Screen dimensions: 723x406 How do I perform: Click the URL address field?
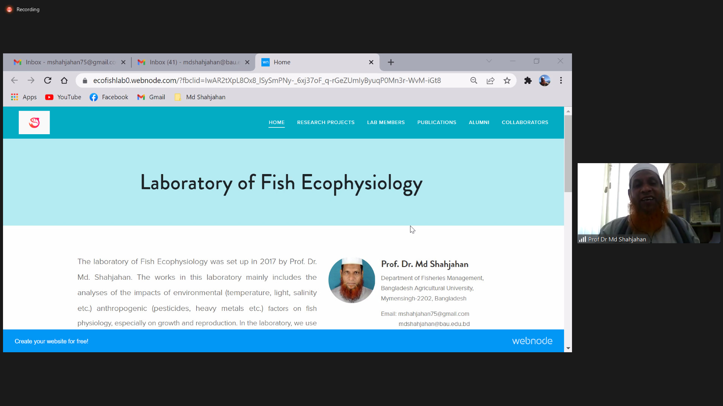[267, 80]
